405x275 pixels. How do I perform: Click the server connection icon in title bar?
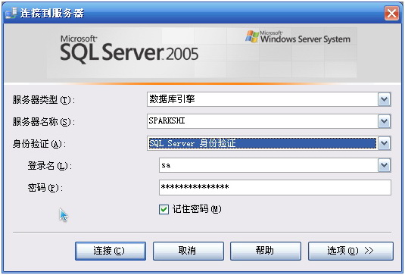click(x=11, y=13)
